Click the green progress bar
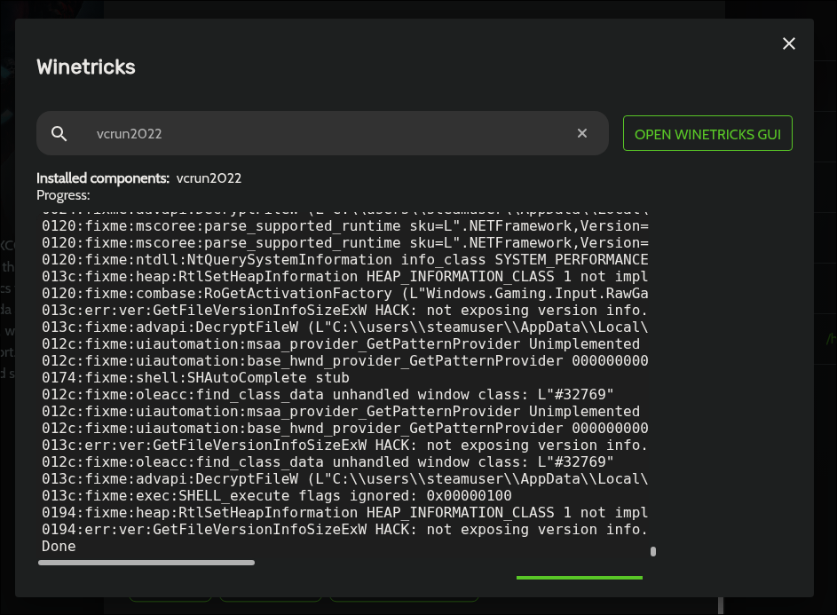 tap(580, 578)
